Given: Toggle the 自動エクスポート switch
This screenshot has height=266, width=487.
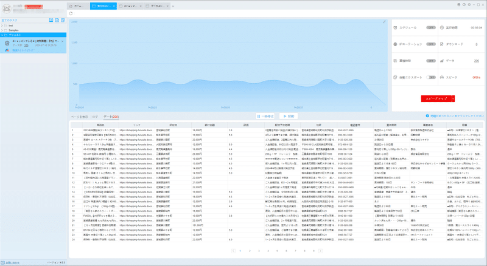Looking at the screenshot, I should coord(431,77).
